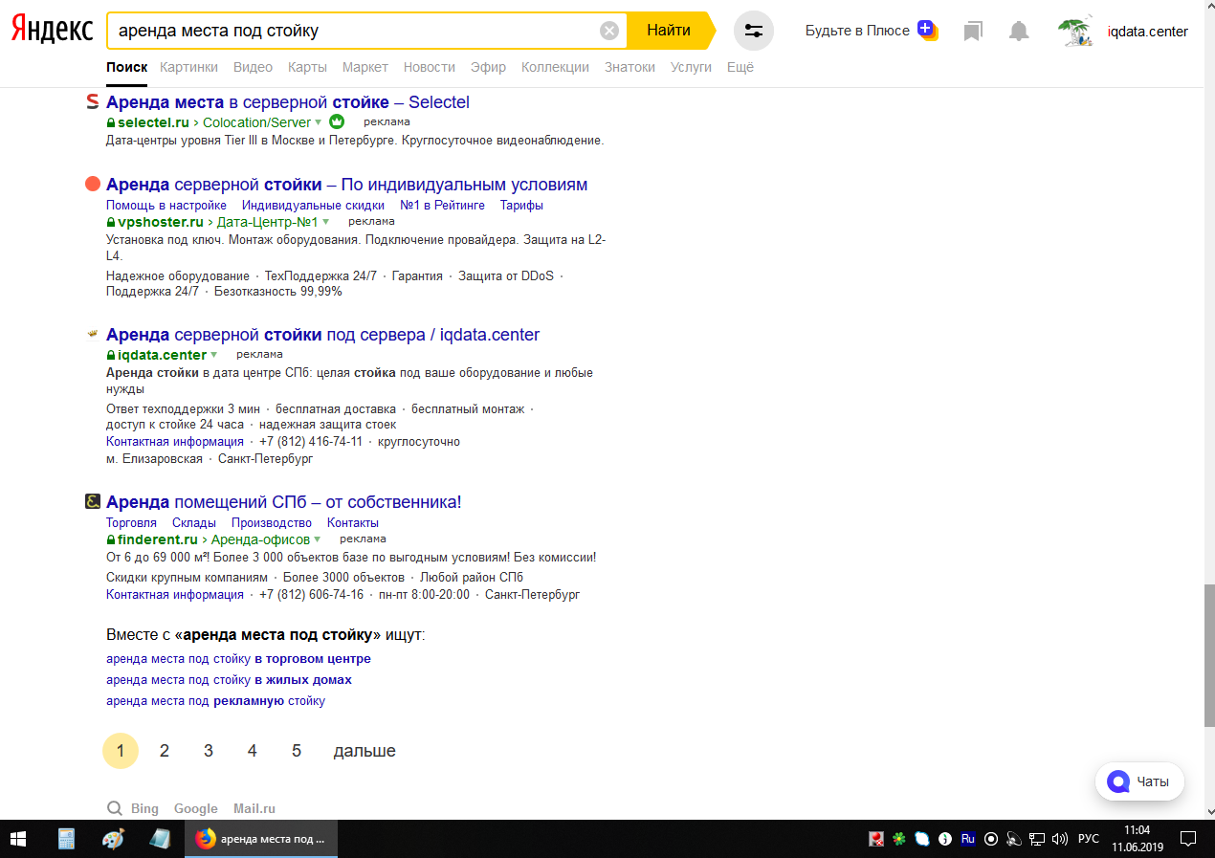The width and height of the screenshot is (1215, 858).
Task: Click the finderent.ru favicon
Action: (93, 501)
